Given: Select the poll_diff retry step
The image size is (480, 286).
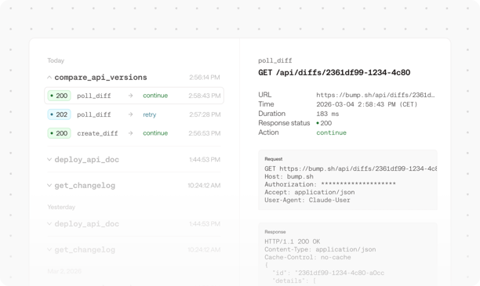Looking at the screenshot, I should [134, 114].
